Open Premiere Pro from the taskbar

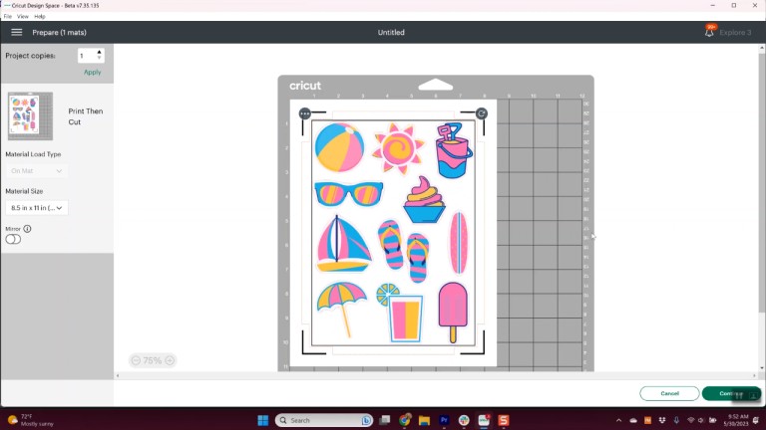pyautogui.click(x=444, y=420)
